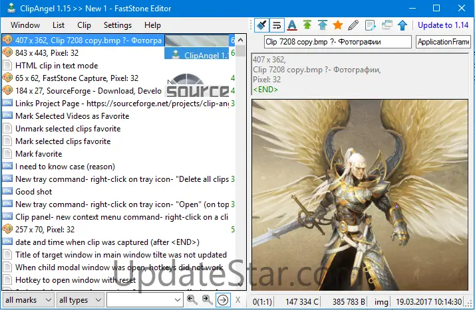The width and height of the screenshot is (475, 310).
Task: Click the paintbrush icon in the toolbar
Action: [x=261, y=25]
